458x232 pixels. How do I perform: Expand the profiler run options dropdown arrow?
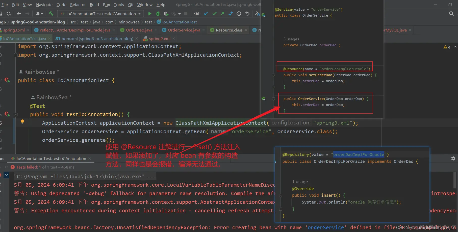pos(180,14)
